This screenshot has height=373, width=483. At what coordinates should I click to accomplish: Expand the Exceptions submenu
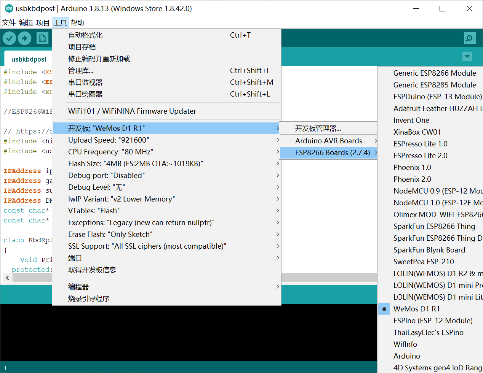point(166,222)
